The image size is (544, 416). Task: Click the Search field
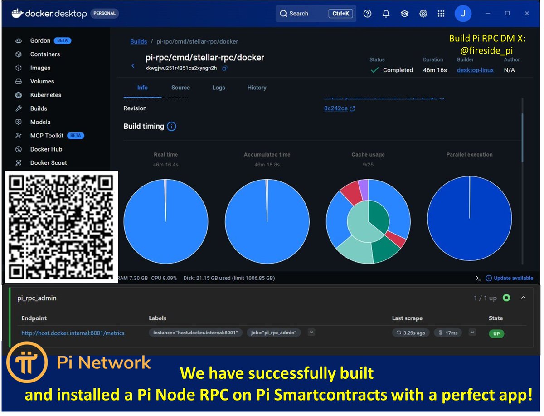click(316, 14)
